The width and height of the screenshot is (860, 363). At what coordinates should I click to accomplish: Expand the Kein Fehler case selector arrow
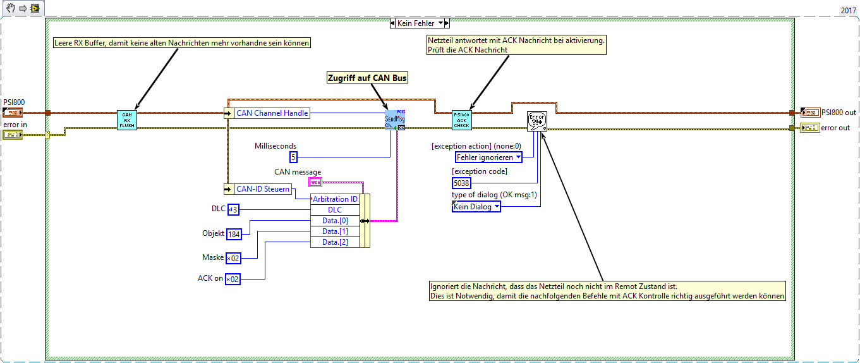tap(440, 23)
